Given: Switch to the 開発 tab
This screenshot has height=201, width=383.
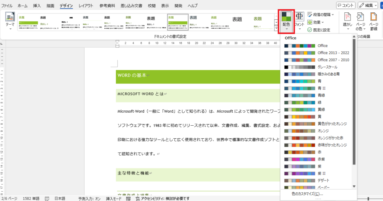Looking at the screenshot, I should tap(178, 5).
